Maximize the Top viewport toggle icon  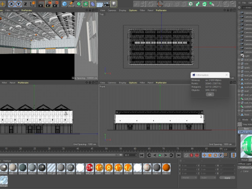pos(234,10)
